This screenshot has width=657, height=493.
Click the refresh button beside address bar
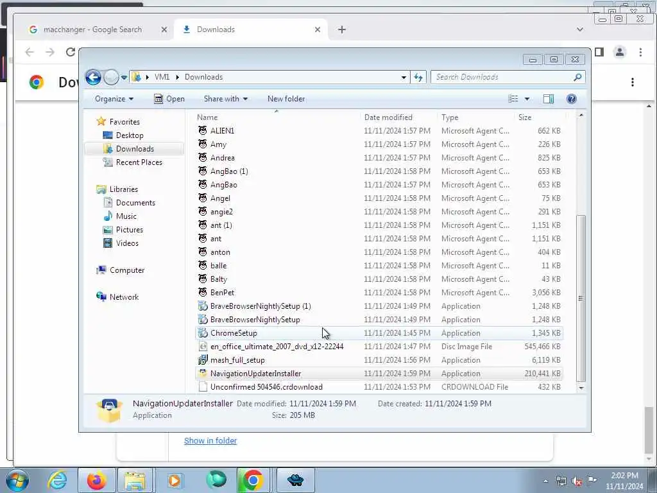418,77
